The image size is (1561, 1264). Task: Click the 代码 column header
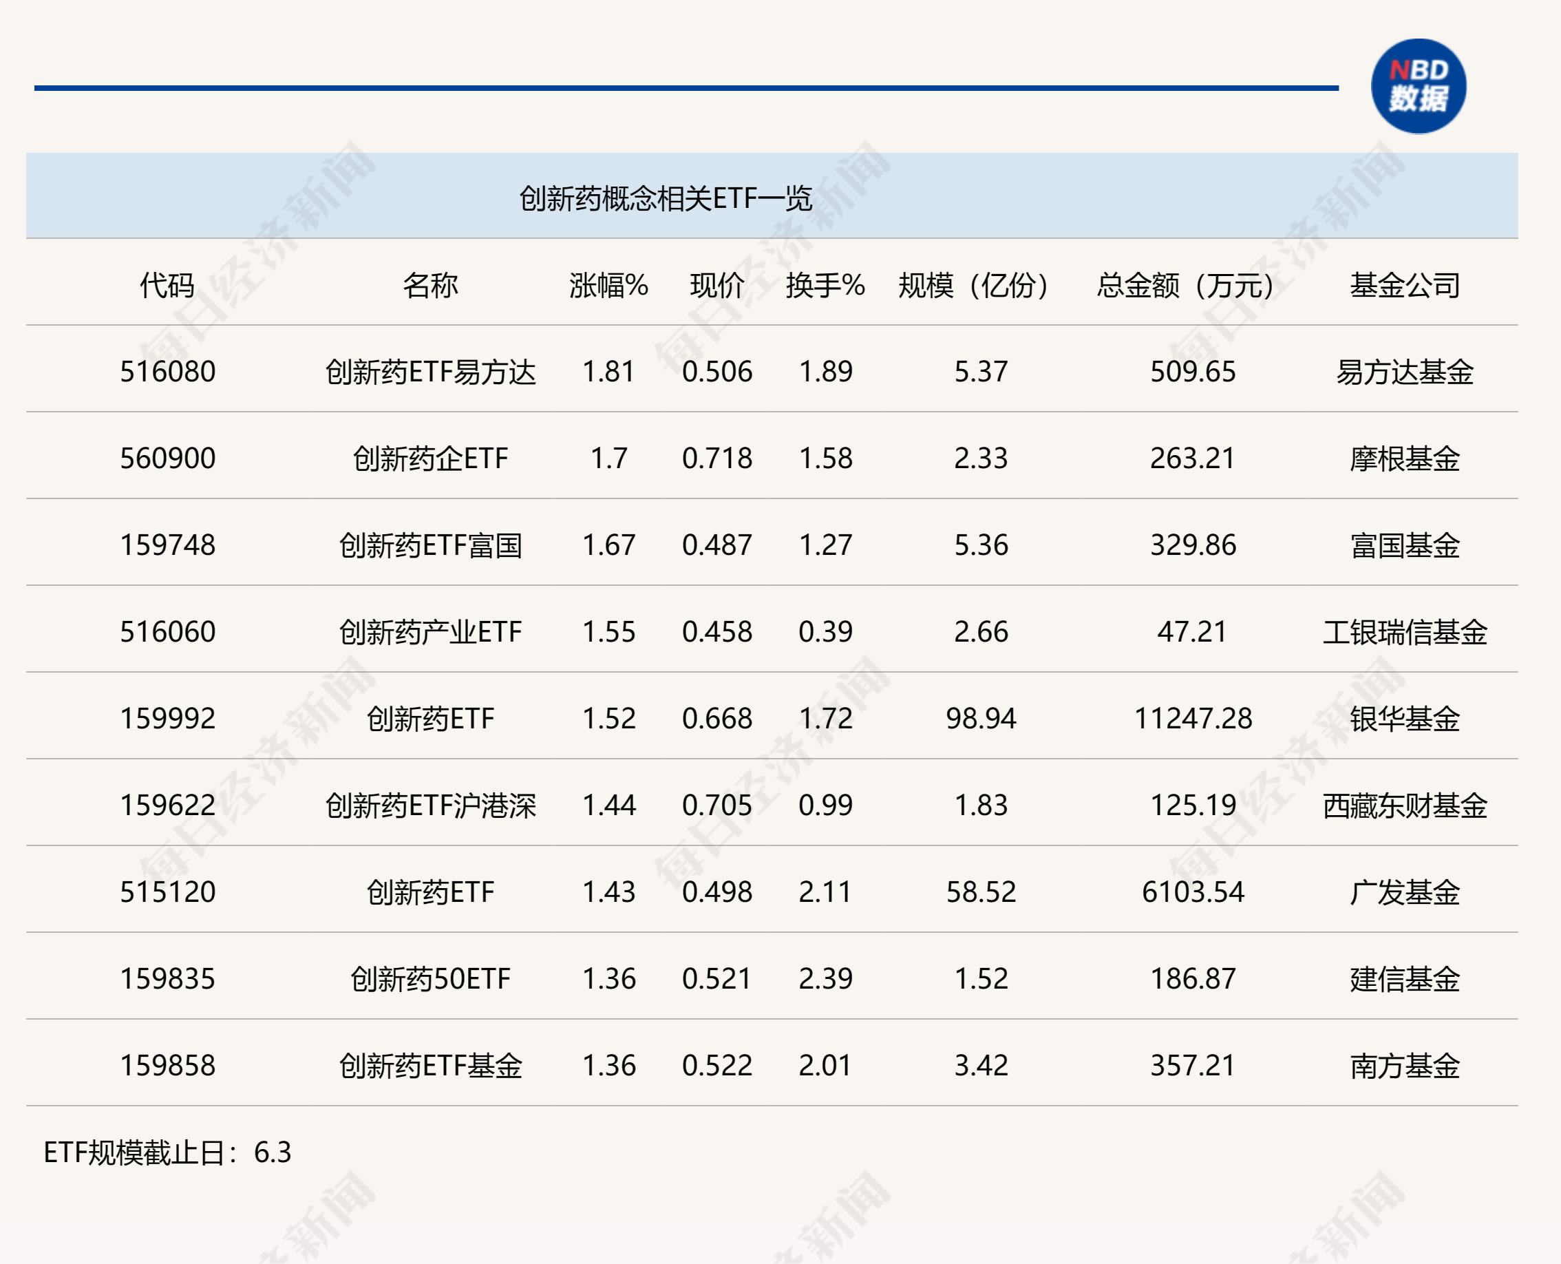pos(167,285)
